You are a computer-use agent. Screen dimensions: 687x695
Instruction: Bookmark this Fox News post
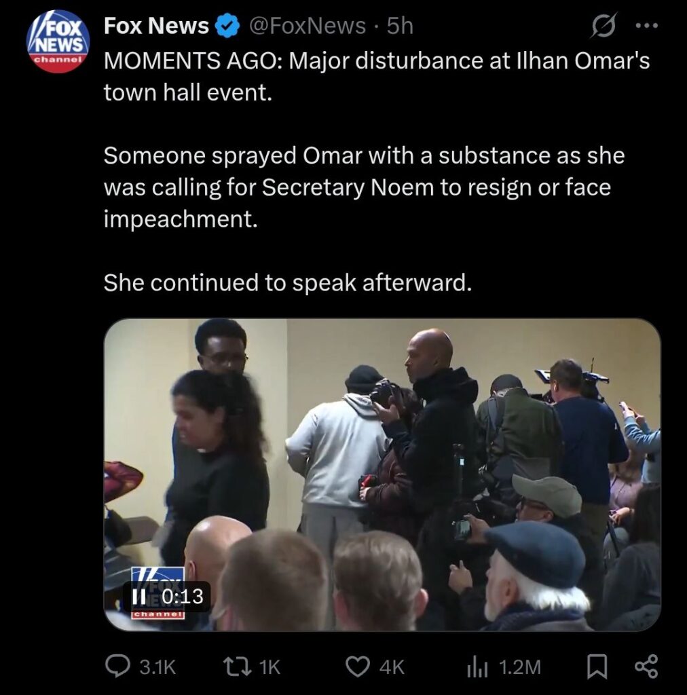coord(597,666)
